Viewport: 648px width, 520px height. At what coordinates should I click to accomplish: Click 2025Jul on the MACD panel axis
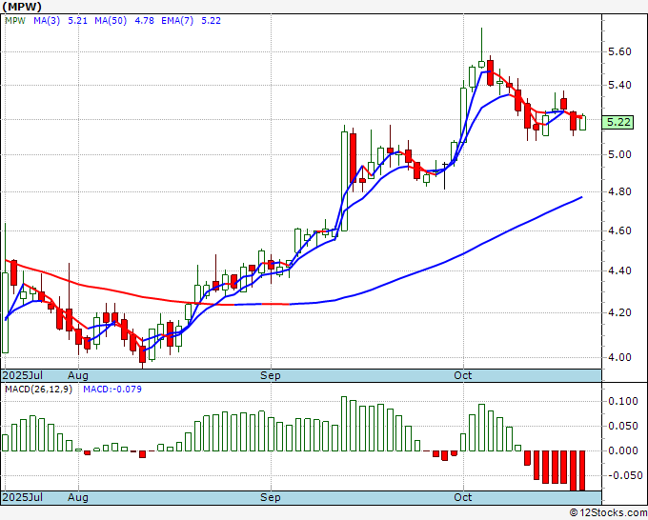(x=22, y=497)
